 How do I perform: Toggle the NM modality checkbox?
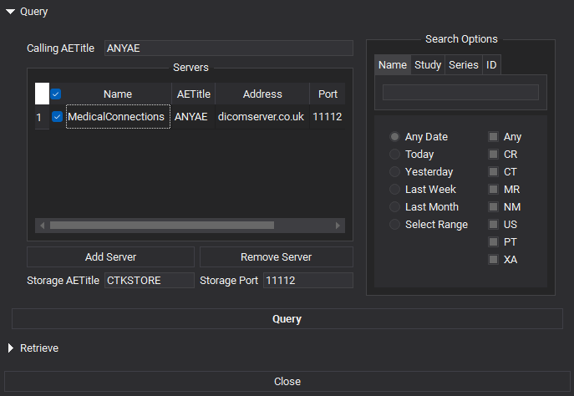coord(494,207)
